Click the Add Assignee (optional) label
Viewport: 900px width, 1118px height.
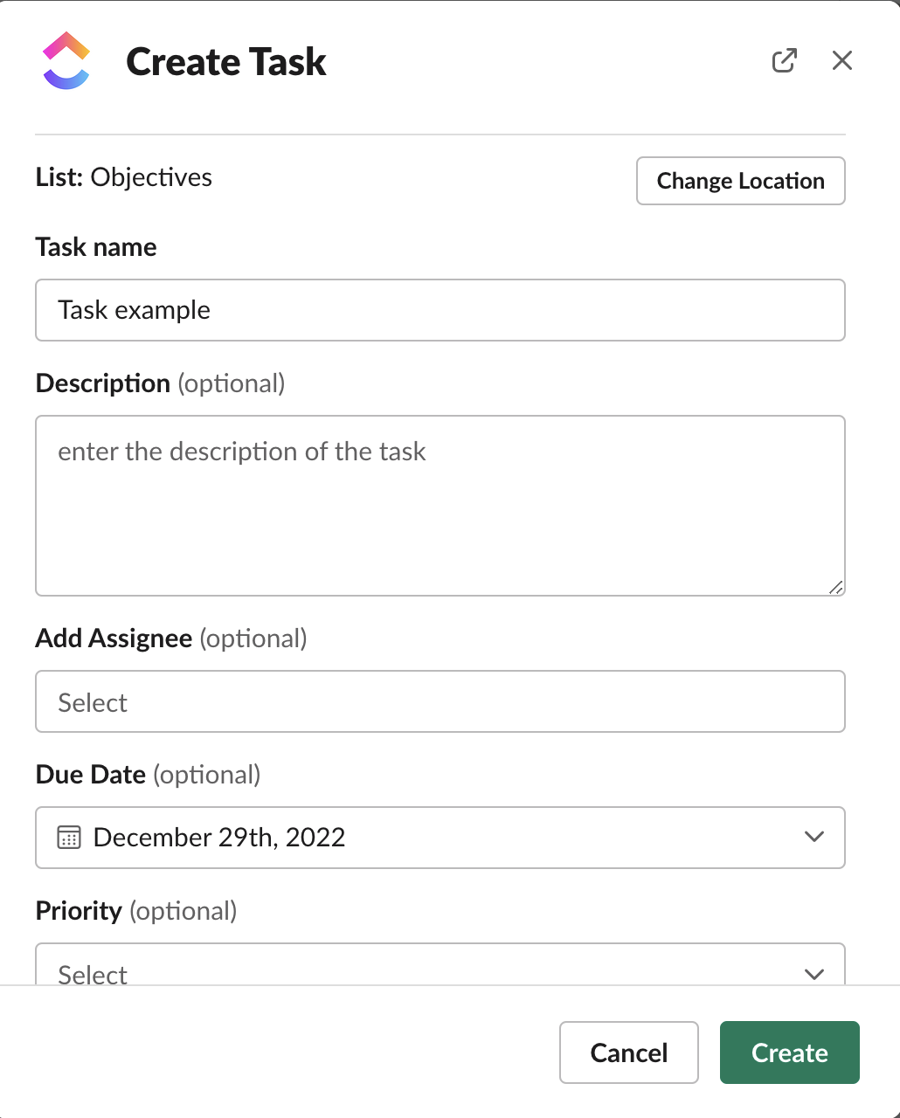(x=171, y=638)
